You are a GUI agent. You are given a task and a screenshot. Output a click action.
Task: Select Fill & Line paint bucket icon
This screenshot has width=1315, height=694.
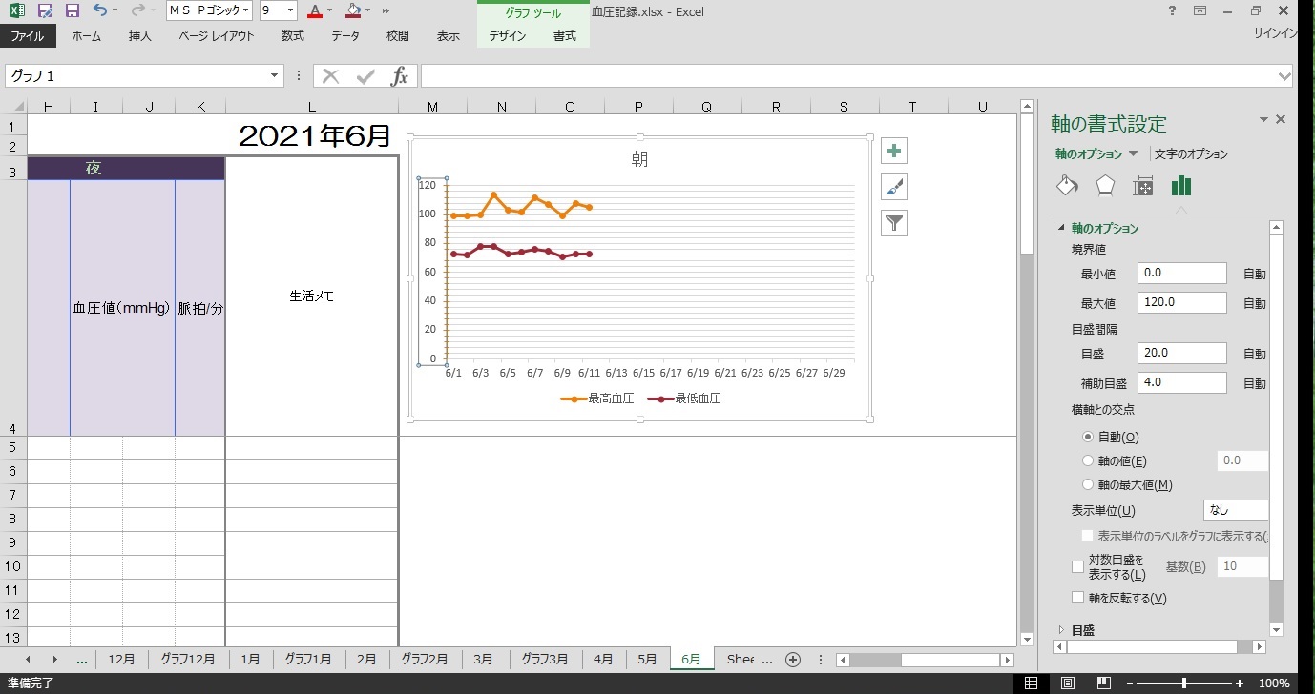(1067, 185)
